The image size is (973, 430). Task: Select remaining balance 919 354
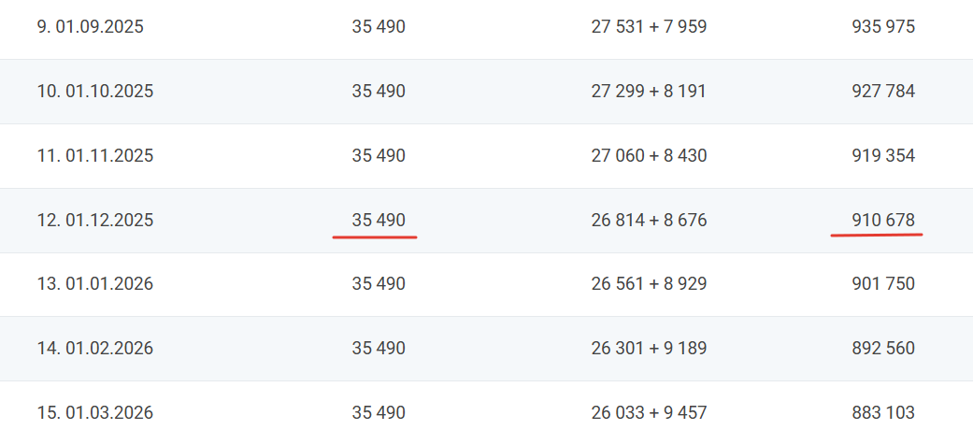[x=883, y=156]
